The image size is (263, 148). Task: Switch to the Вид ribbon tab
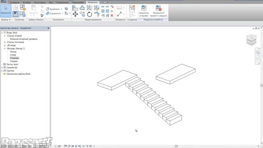point(51,2)
